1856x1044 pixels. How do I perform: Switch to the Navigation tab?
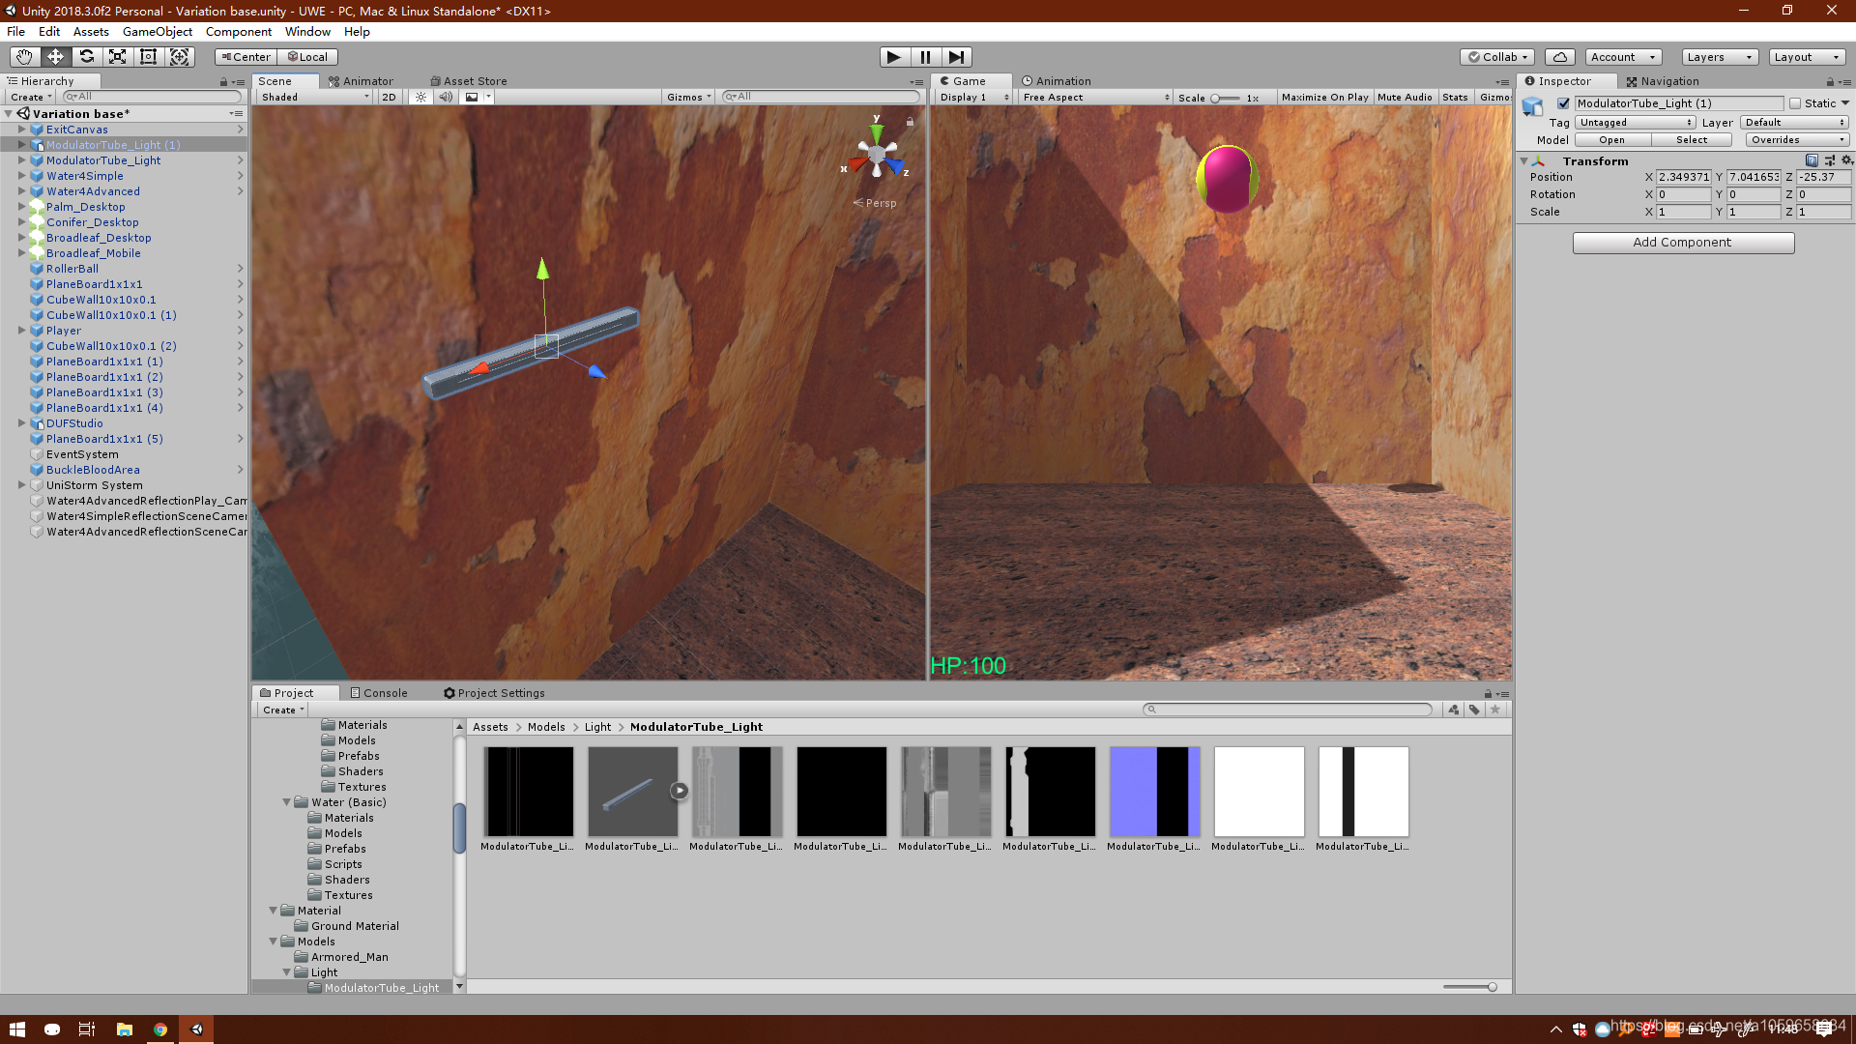(x=1662, y=81)
